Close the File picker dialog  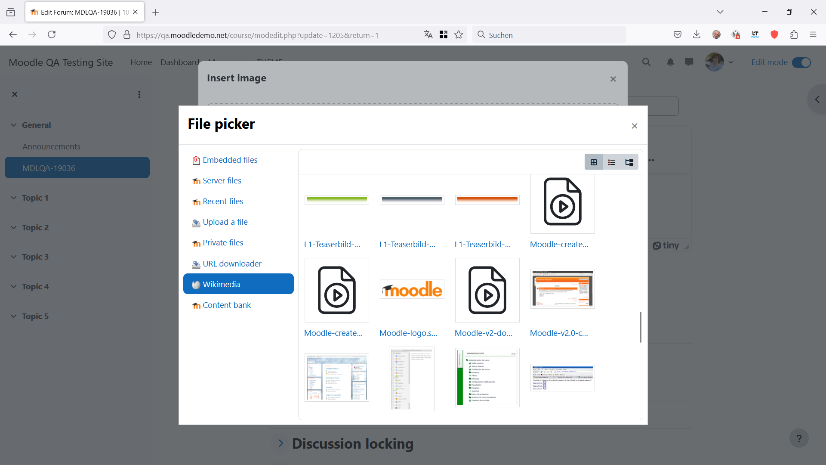[x=635, y=126]
